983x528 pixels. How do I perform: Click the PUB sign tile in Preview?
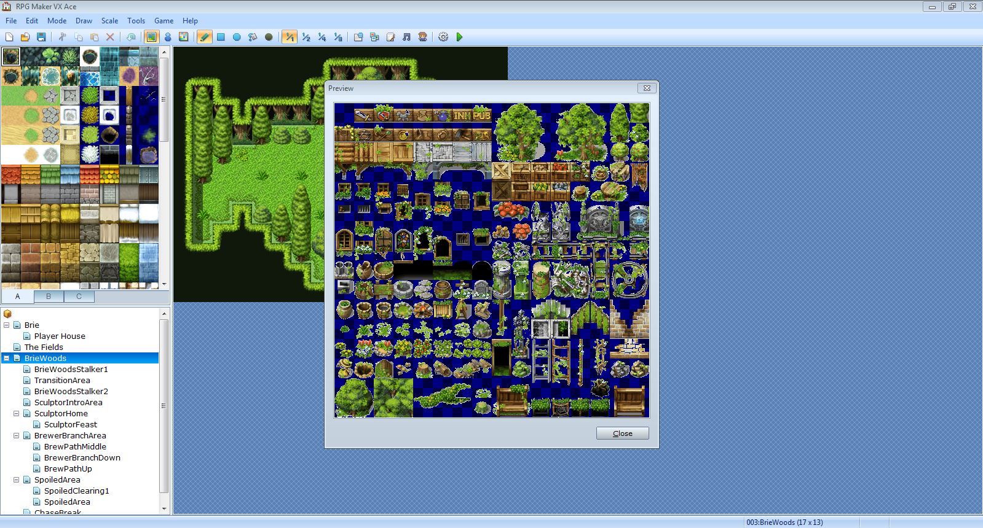click(482, 115)
